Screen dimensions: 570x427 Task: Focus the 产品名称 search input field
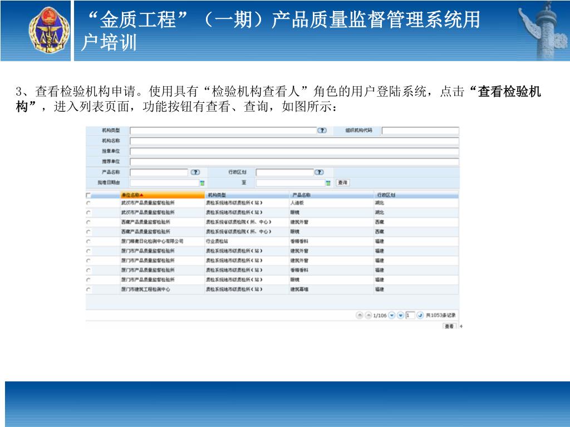tap(159, 172)
